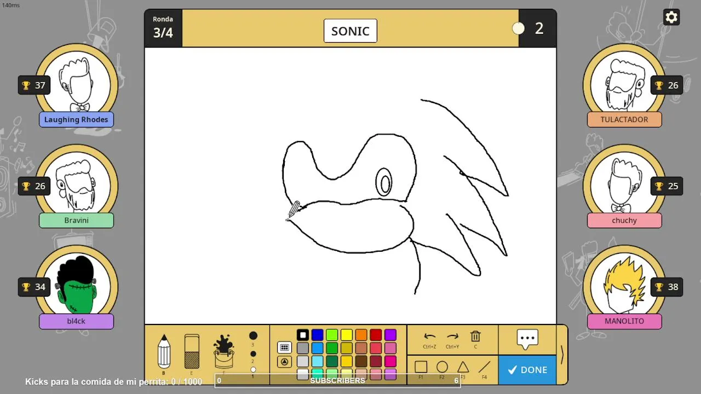701x394 pixels.
Task: Set brush size to 3 (largest)
Action: 253,335
